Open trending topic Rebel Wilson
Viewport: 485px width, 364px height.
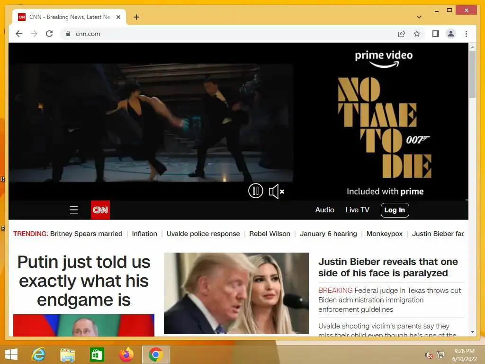pyautogui.click(x=269, y=234)
